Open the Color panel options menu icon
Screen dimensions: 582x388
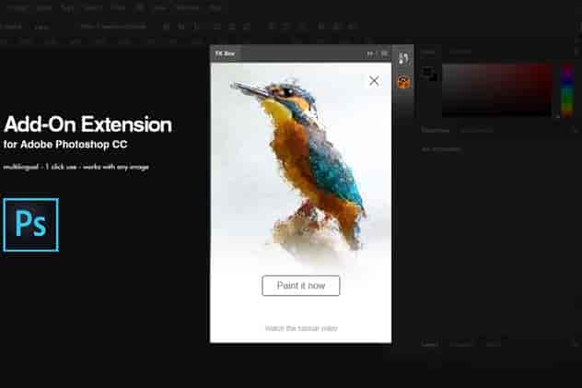coord(576,52)
